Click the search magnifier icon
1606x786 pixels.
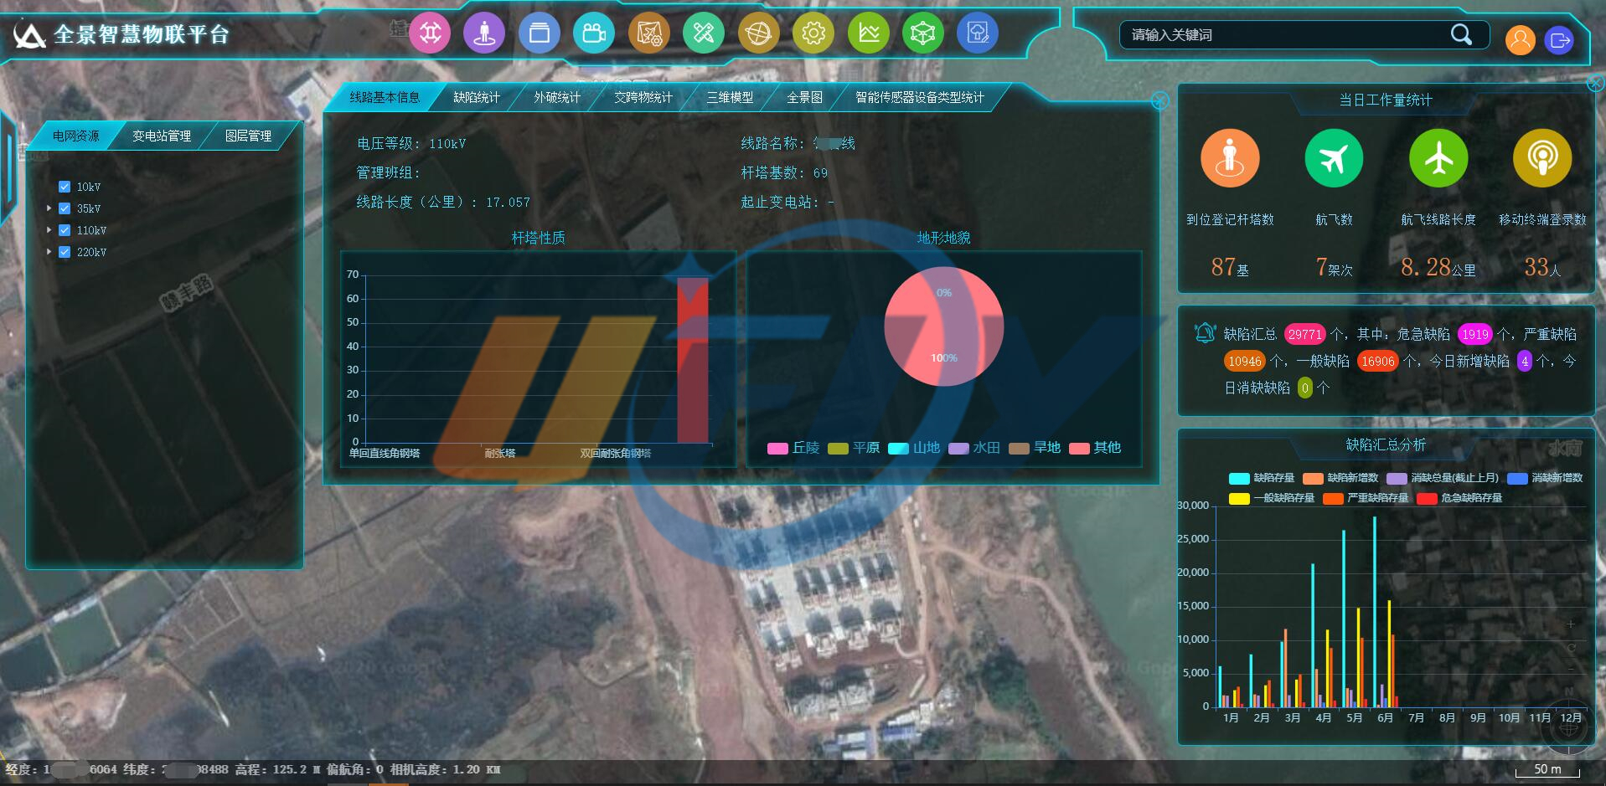coord(1461,34)
